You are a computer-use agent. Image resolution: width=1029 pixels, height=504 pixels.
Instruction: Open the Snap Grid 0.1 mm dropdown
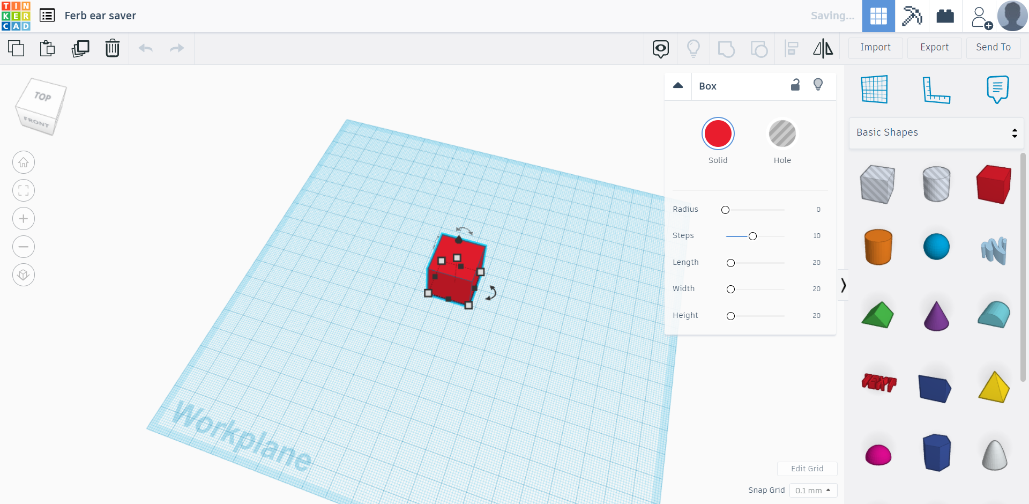click(813, 491)
